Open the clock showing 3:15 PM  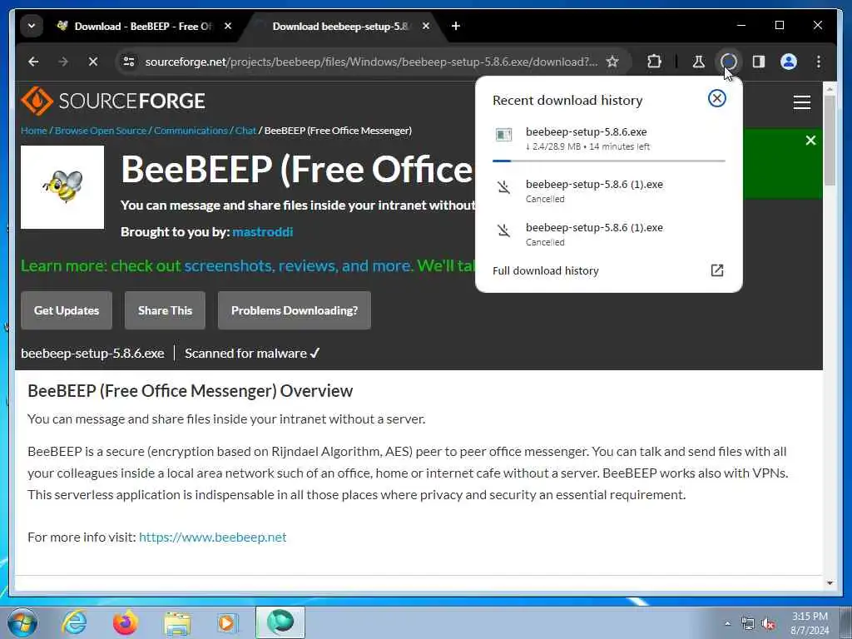point(810,623)
